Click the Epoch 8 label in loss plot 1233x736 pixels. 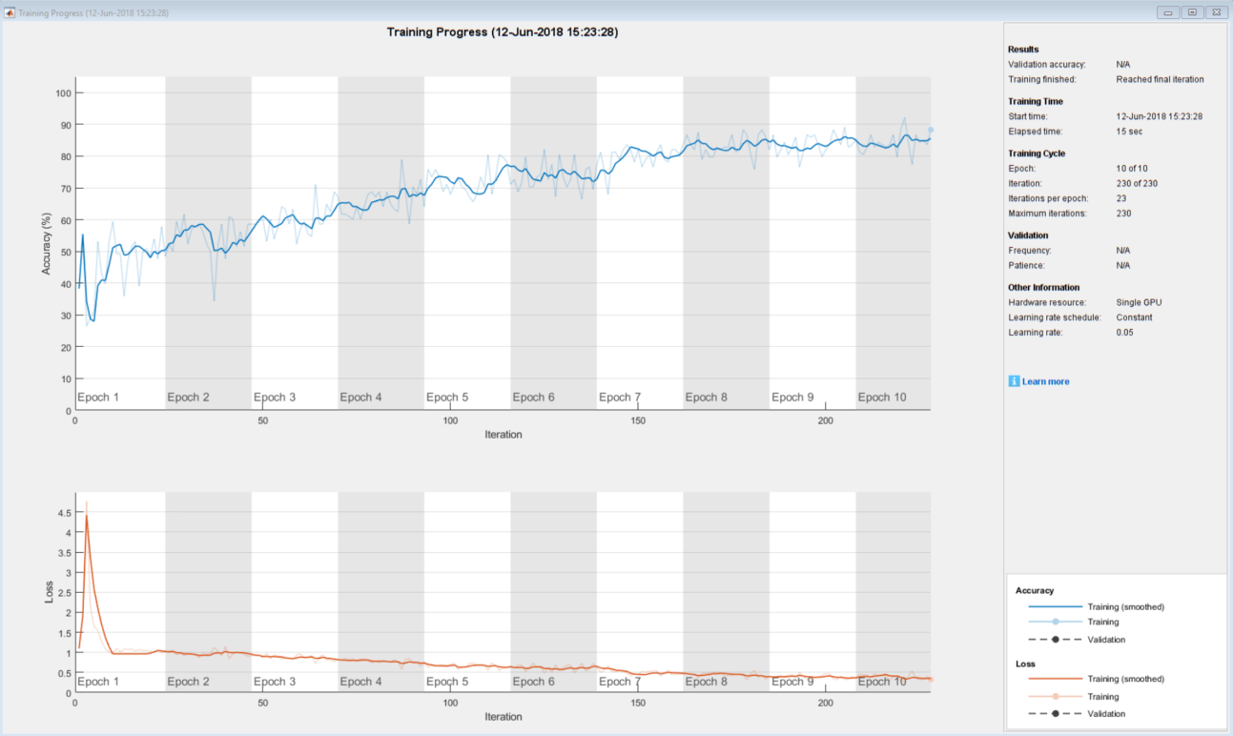click(706, 682)
